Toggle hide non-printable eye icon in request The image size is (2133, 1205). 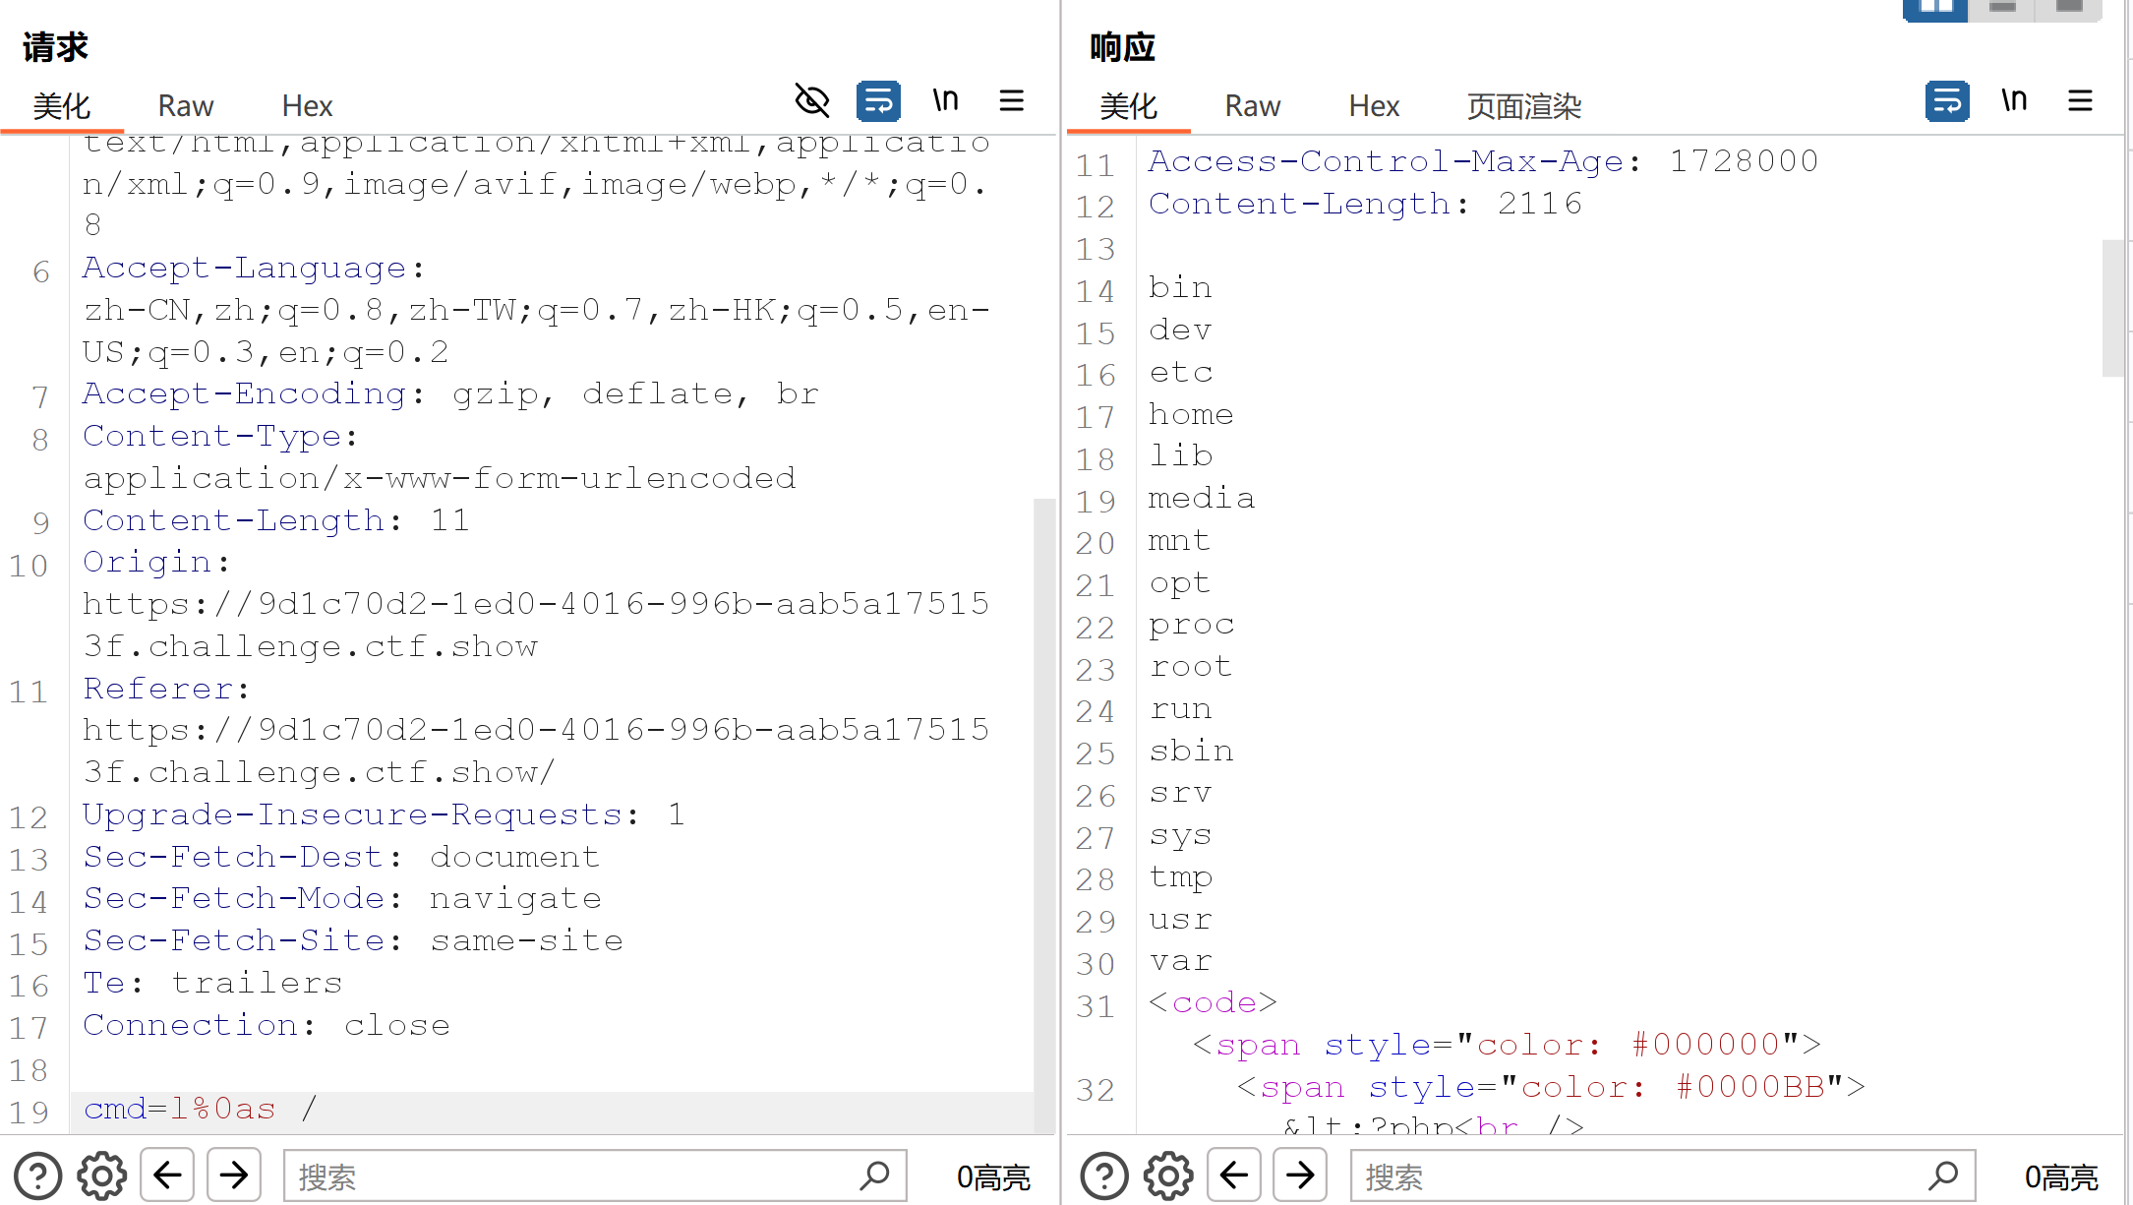(x=812, y=100)
